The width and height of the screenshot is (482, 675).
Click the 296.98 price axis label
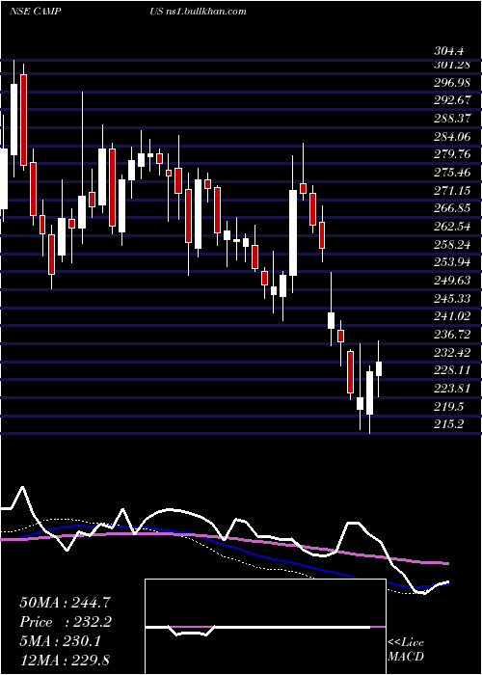(x=452, y=82)
